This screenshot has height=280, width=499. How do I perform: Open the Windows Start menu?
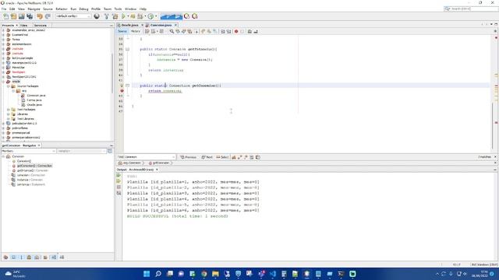coord(147,274)
